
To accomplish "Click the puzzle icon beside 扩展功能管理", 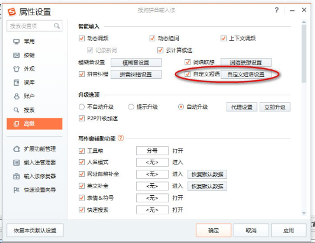I will point(17,149).
